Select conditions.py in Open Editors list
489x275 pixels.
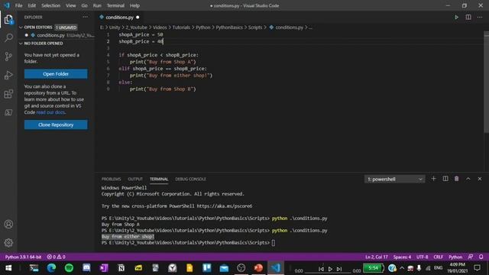click(56, 35)
